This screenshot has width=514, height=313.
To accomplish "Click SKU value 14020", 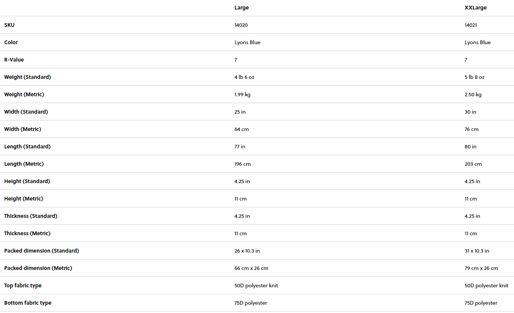I will click(241, 25).
